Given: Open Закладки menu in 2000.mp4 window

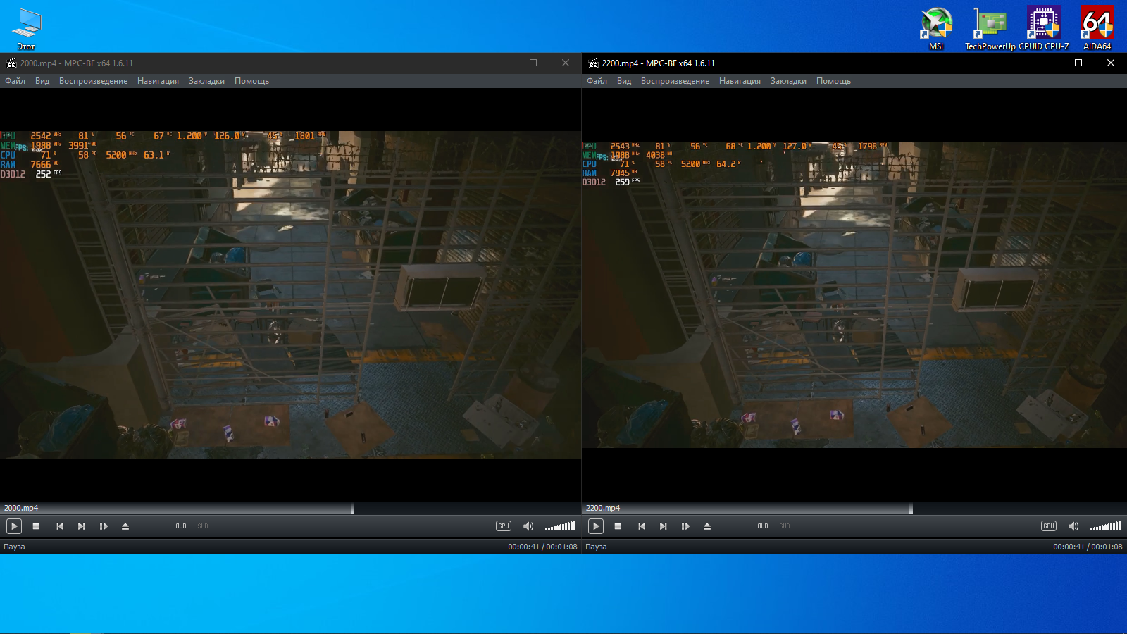Looking at the screenshot, I should (x=206, y=81).
